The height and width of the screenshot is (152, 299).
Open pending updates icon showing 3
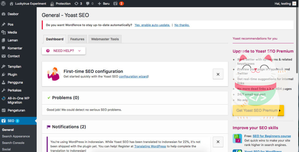point(78,3)
